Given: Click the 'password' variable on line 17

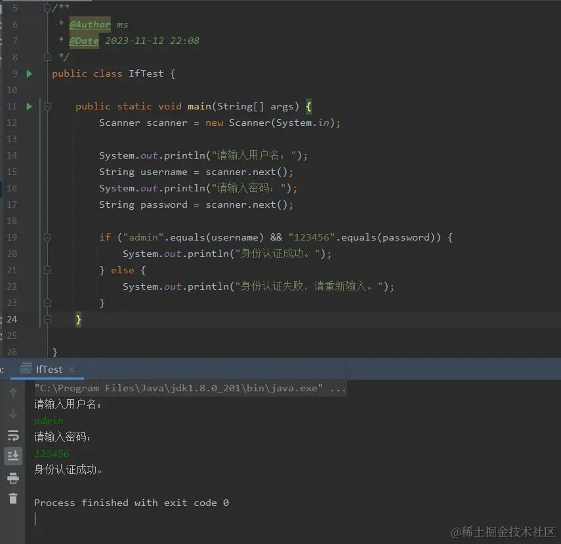Looking at the screenshot, I should pyautogui.click(x=164, y=204).
